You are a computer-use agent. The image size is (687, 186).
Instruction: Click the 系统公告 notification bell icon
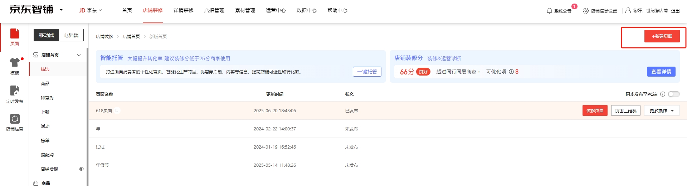[549, 11]
